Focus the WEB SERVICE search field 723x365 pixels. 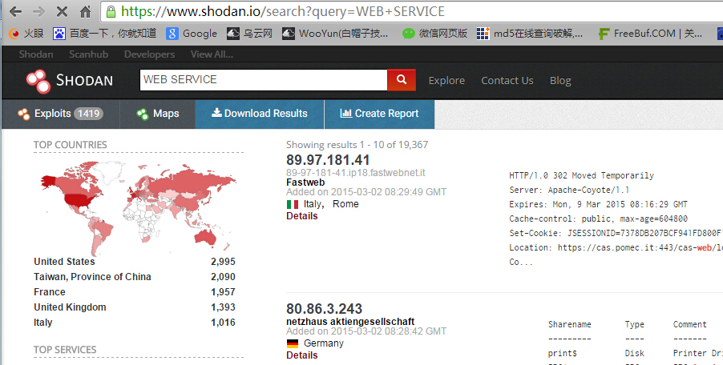point(263,79)
